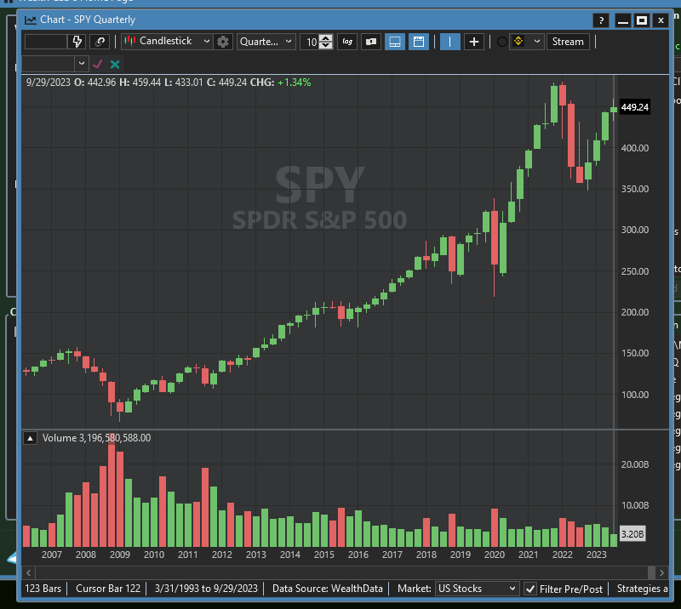This screenshot has height=609, width=681.
Task: Click the lightning bolt icon beside symbol box
Action: 77,42
